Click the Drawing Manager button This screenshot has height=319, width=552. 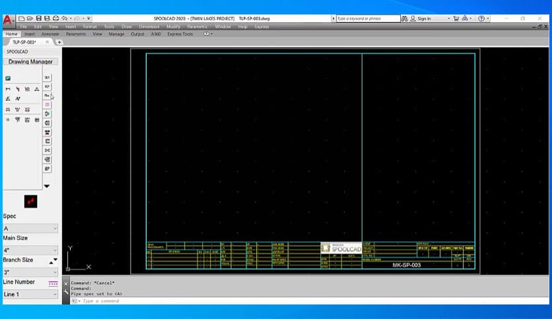click(30, 61)
